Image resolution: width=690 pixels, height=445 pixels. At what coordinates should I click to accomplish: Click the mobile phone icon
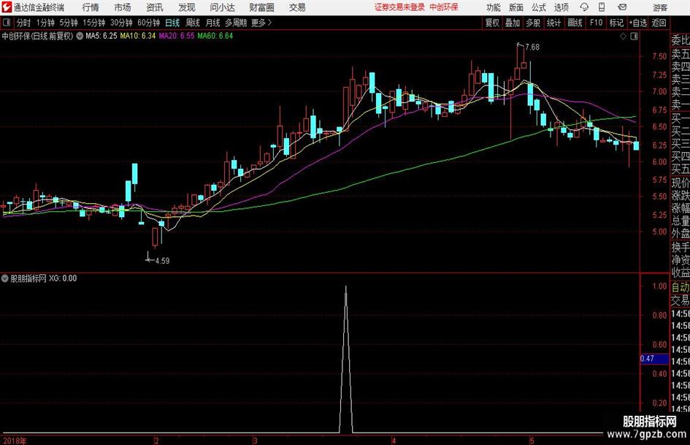[602, 7]
